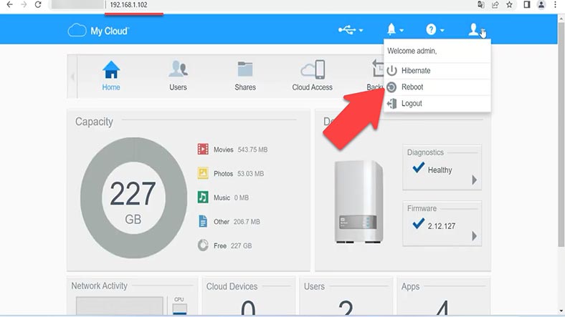This screenshot has height=317, width=565.
Task: Click the Welcome admin text
Action: pos(412,51)
